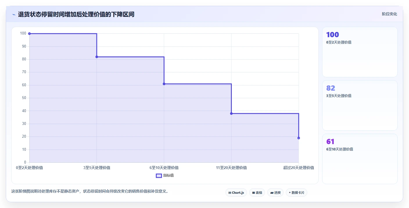
Task: Open the card showing value 61
Action: click(x=360, y=159)
